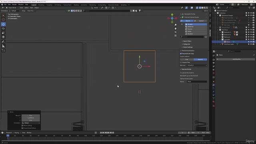Enable Mirror Editing in Move panel
This screenshot has height=144, width=256.
click(x=22, y=126)
